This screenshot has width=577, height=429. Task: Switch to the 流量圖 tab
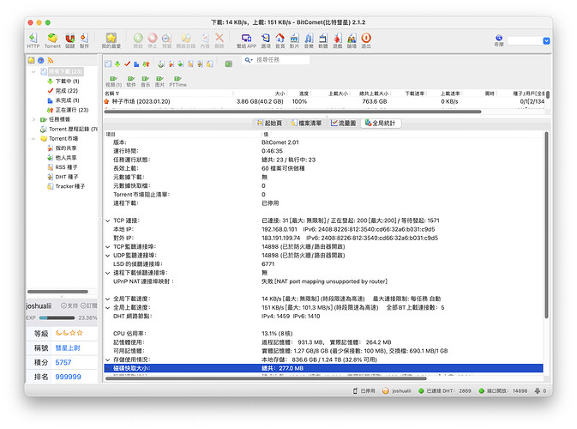pyautogui.click(x=343, y=123)
